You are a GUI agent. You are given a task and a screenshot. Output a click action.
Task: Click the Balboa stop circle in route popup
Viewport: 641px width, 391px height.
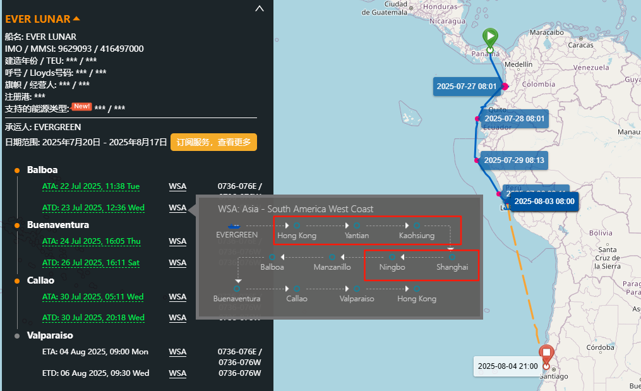272,257
